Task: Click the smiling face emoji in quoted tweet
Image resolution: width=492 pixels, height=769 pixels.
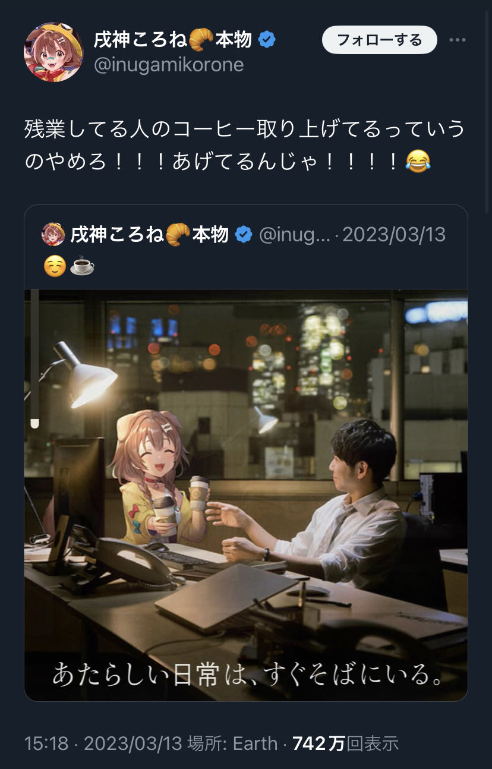Action: (55, 267)
